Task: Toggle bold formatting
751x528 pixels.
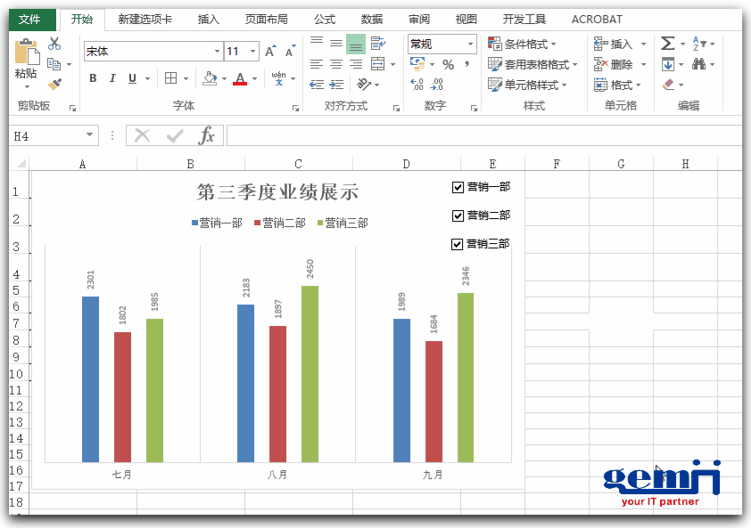Action: 93,78
